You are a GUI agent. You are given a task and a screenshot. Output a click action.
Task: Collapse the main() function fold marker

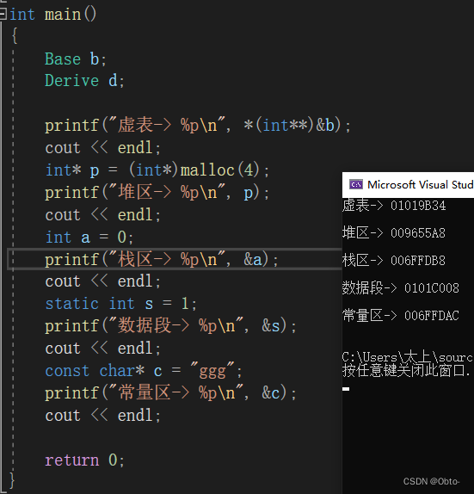pos(3,14)
